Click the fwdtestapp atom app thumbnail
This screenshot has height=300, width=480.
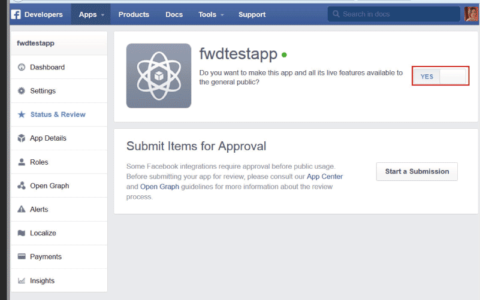pyautogui.click(x=159, y=75)
